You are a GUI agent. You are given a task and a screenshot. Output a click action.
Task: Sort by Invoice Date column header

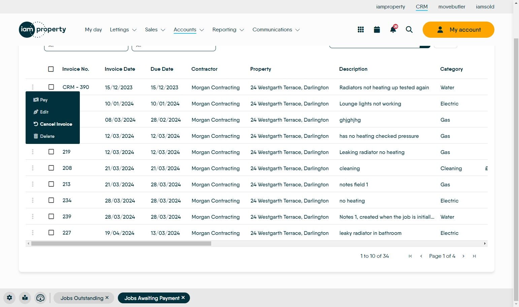click(x=120, y=69)
